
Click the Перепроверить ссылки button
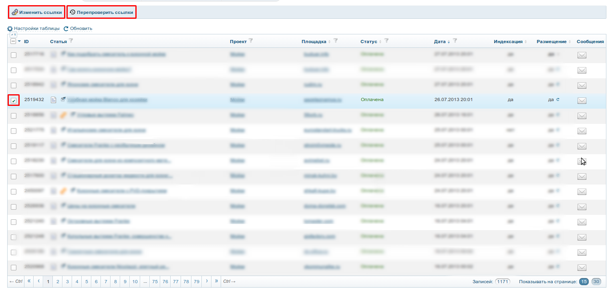pos(101,12)
